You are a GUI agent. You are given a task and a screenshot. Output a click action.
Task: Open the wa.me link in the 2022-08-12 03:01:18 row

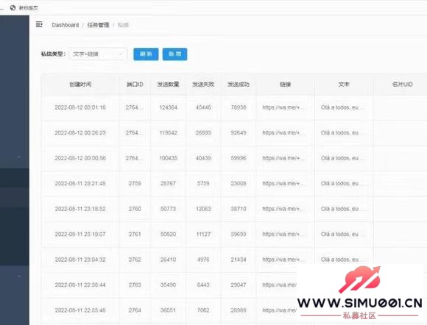coord(283,107)
